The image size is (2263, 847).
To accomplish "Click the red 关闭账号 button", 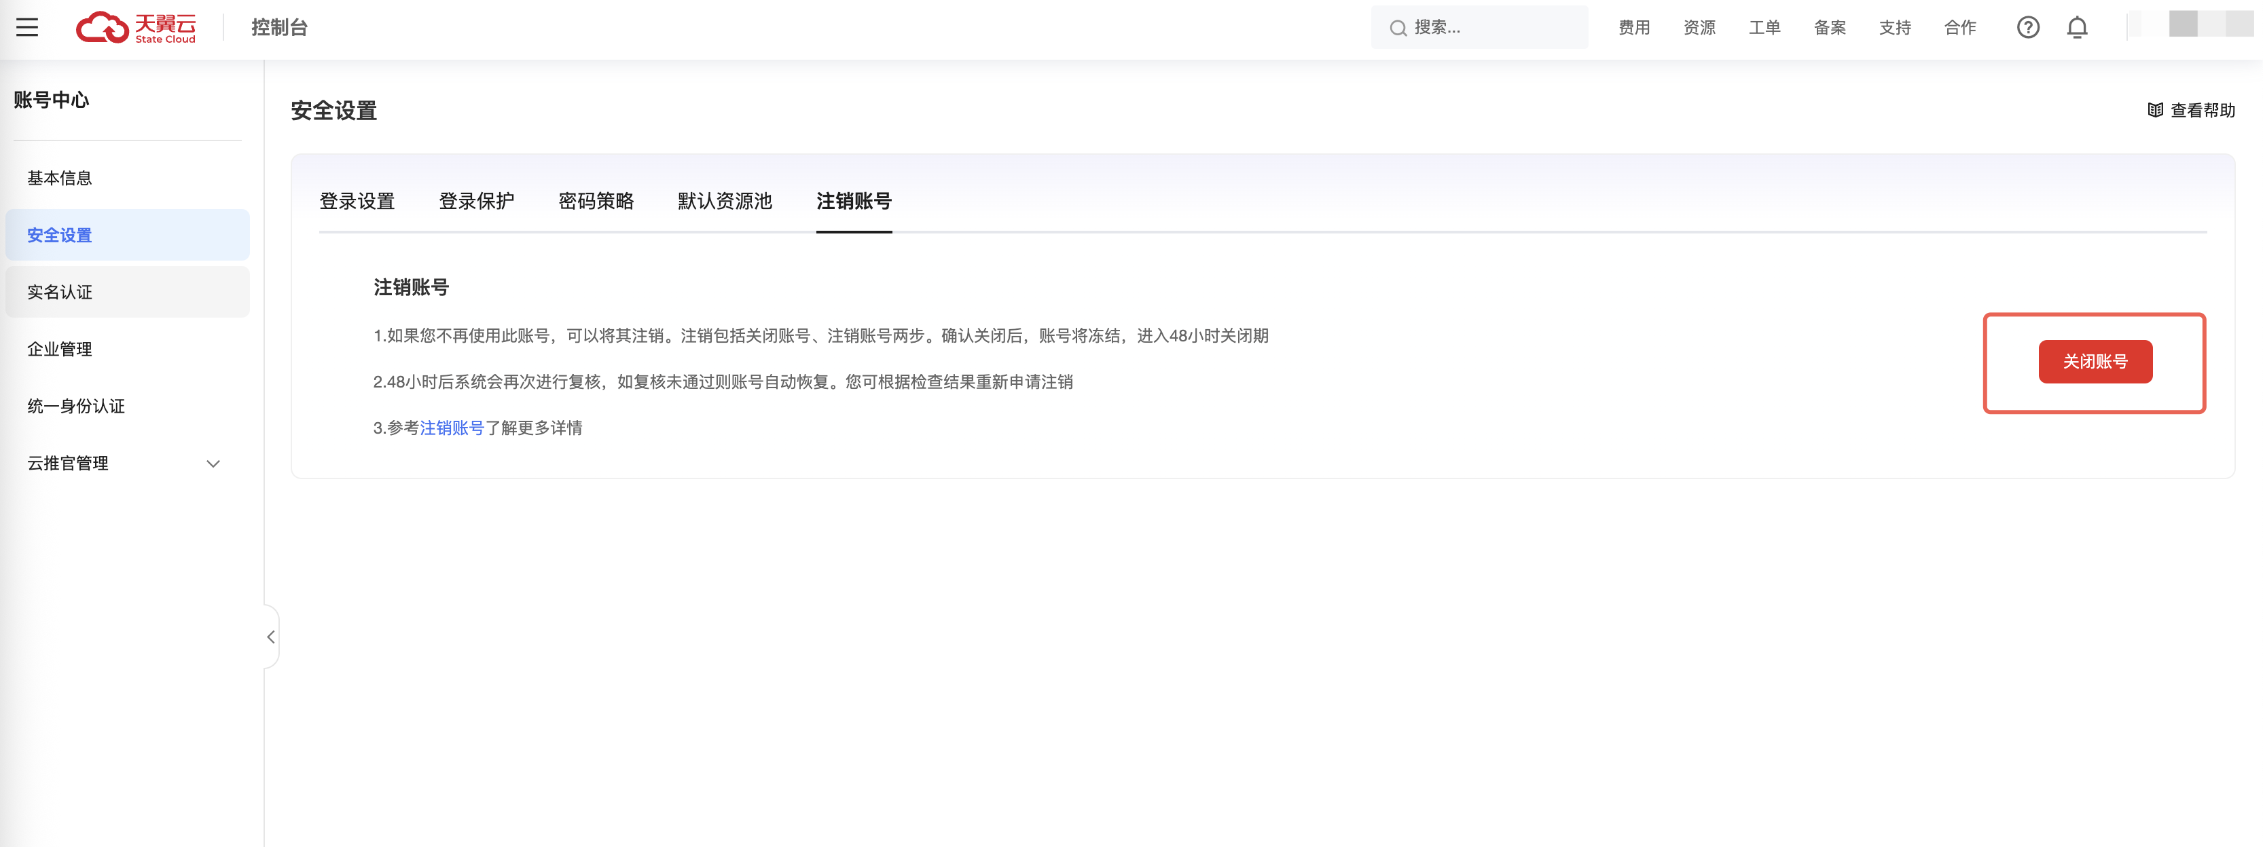I will tap(2095, 362).
